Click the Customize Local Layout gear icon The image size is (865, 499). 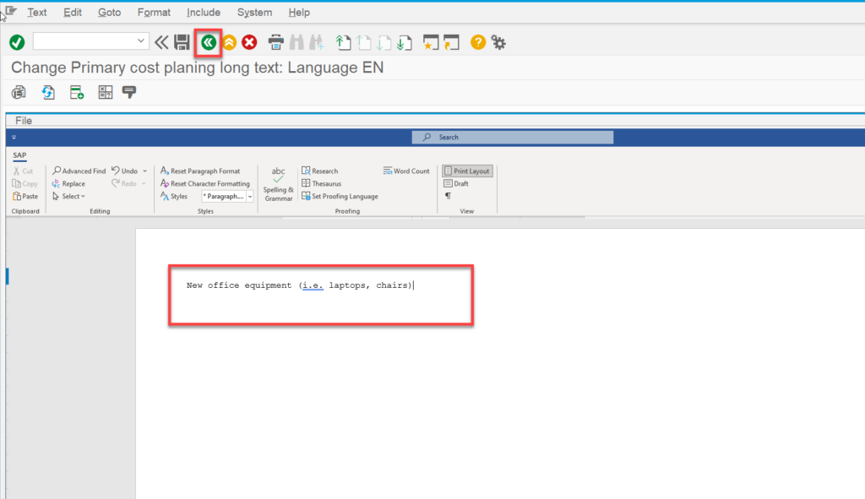[498, 41]
